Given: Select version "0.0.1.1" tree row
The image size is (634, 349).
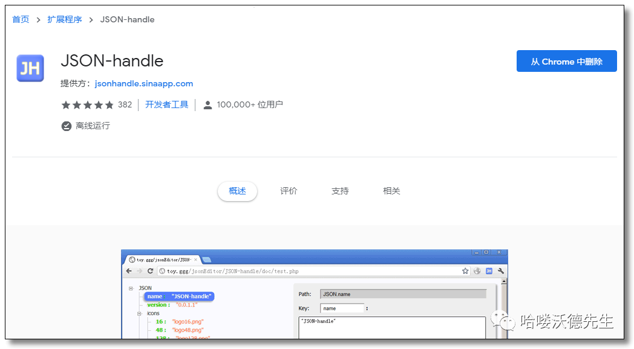Looking at the screenshot, I should [172, 304].
